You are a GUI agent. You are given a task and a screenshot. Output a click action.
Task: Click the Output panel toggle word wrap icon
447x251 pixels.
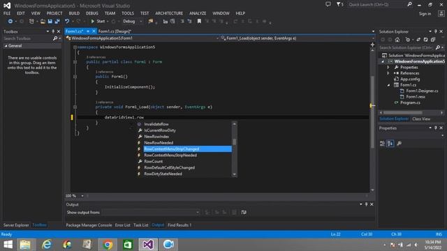244,212
